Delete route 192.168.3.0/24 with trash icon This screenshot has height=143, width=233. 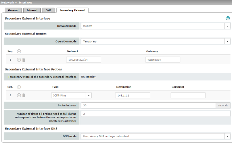pyautogui.click(x=24, y=60)
